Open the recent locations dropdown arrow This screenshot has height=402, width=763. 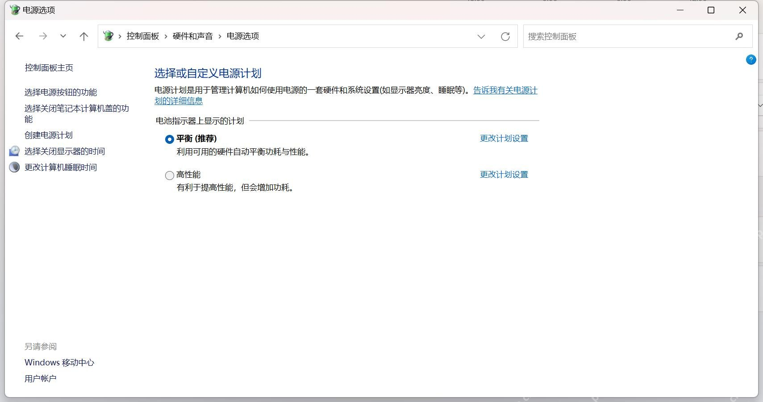click(63, 36)
